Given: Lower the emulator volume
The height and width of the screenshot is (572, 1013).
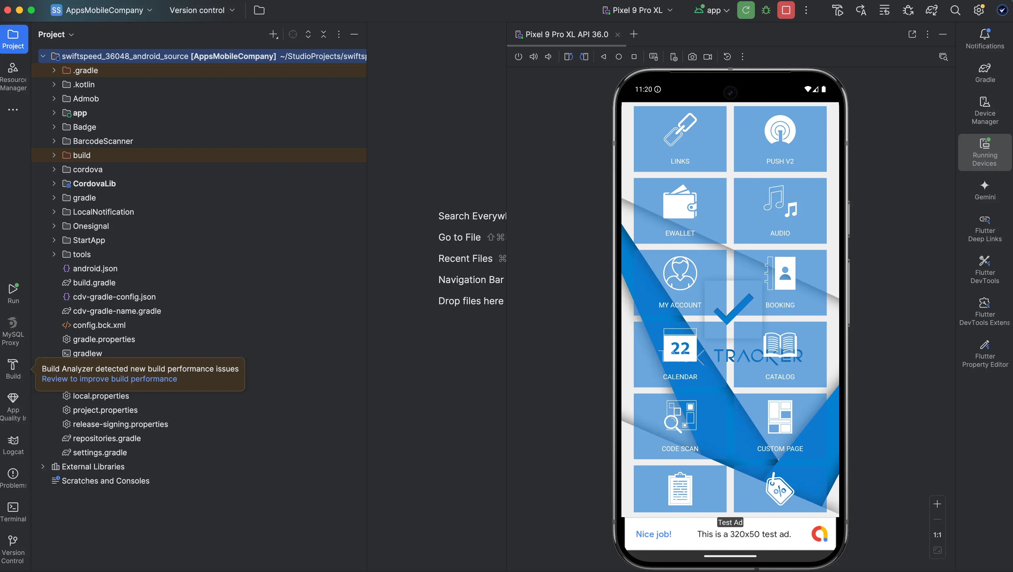Looking at the screenshot, I should pos(548,57).
